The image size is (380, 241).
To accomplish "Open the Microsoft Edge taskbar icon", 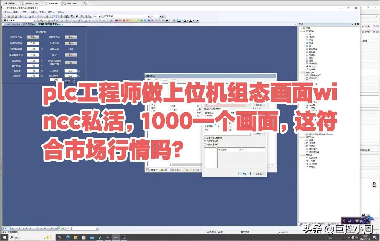I will [x=67, y=237].
